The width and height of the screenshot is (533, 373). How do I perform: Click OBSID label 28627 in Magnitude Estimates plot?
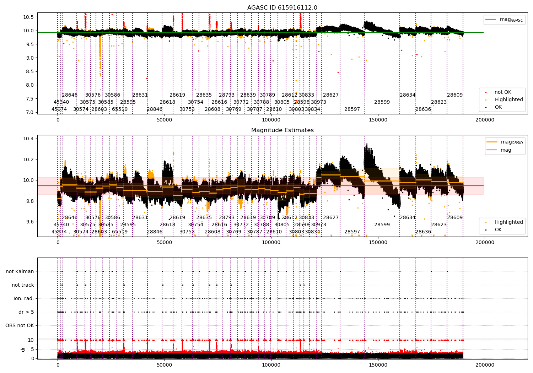tap(331, 218)
